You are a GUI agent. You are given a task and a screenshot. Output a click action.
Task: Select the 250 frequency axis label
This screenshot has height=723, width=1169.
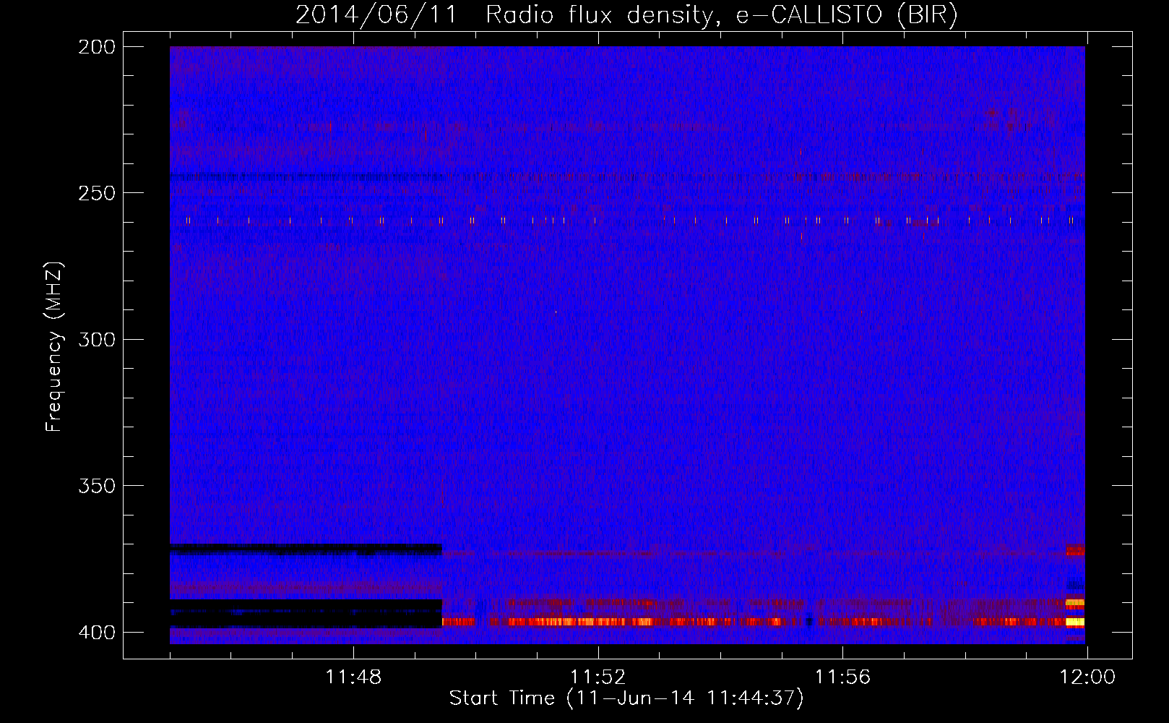(x=97, y=193)
